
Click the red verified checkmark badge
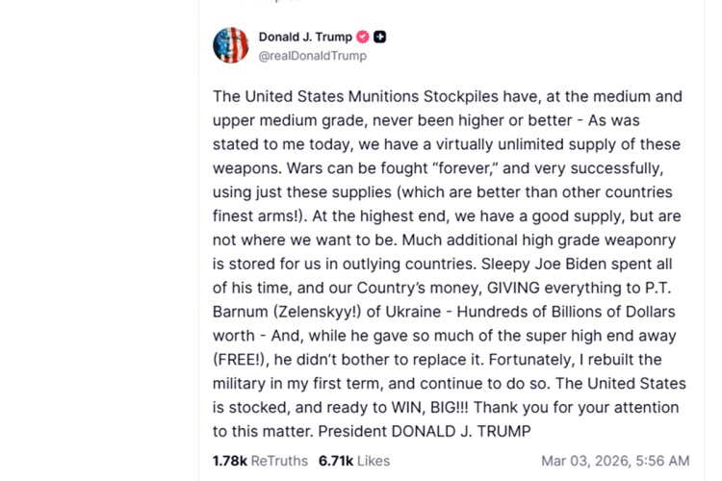[363, 38]
